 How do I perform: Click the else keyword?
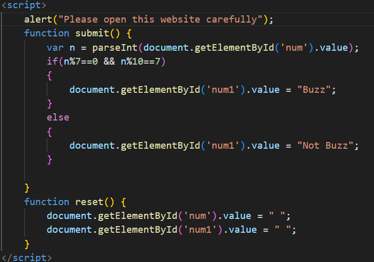pos(57,117)
